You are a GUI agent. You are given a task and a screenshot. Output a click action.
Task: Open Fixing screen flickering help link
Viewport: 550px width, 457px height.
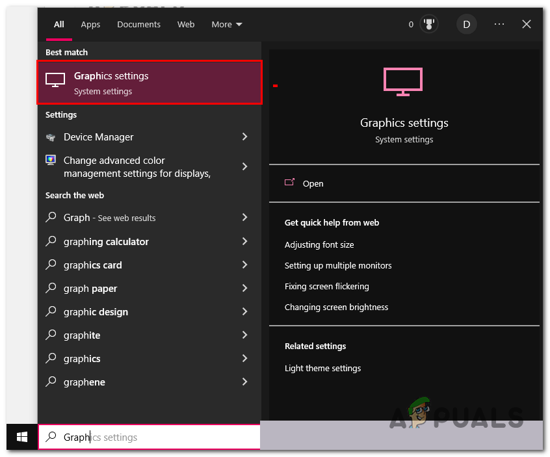click(x=326, y=287)
